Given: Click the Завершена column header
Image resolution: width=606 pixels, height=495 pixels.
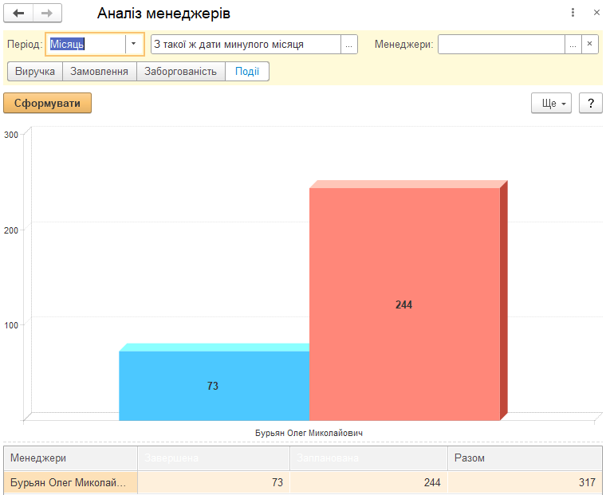Looking at the screenshot, I should [x=214, y=458].
